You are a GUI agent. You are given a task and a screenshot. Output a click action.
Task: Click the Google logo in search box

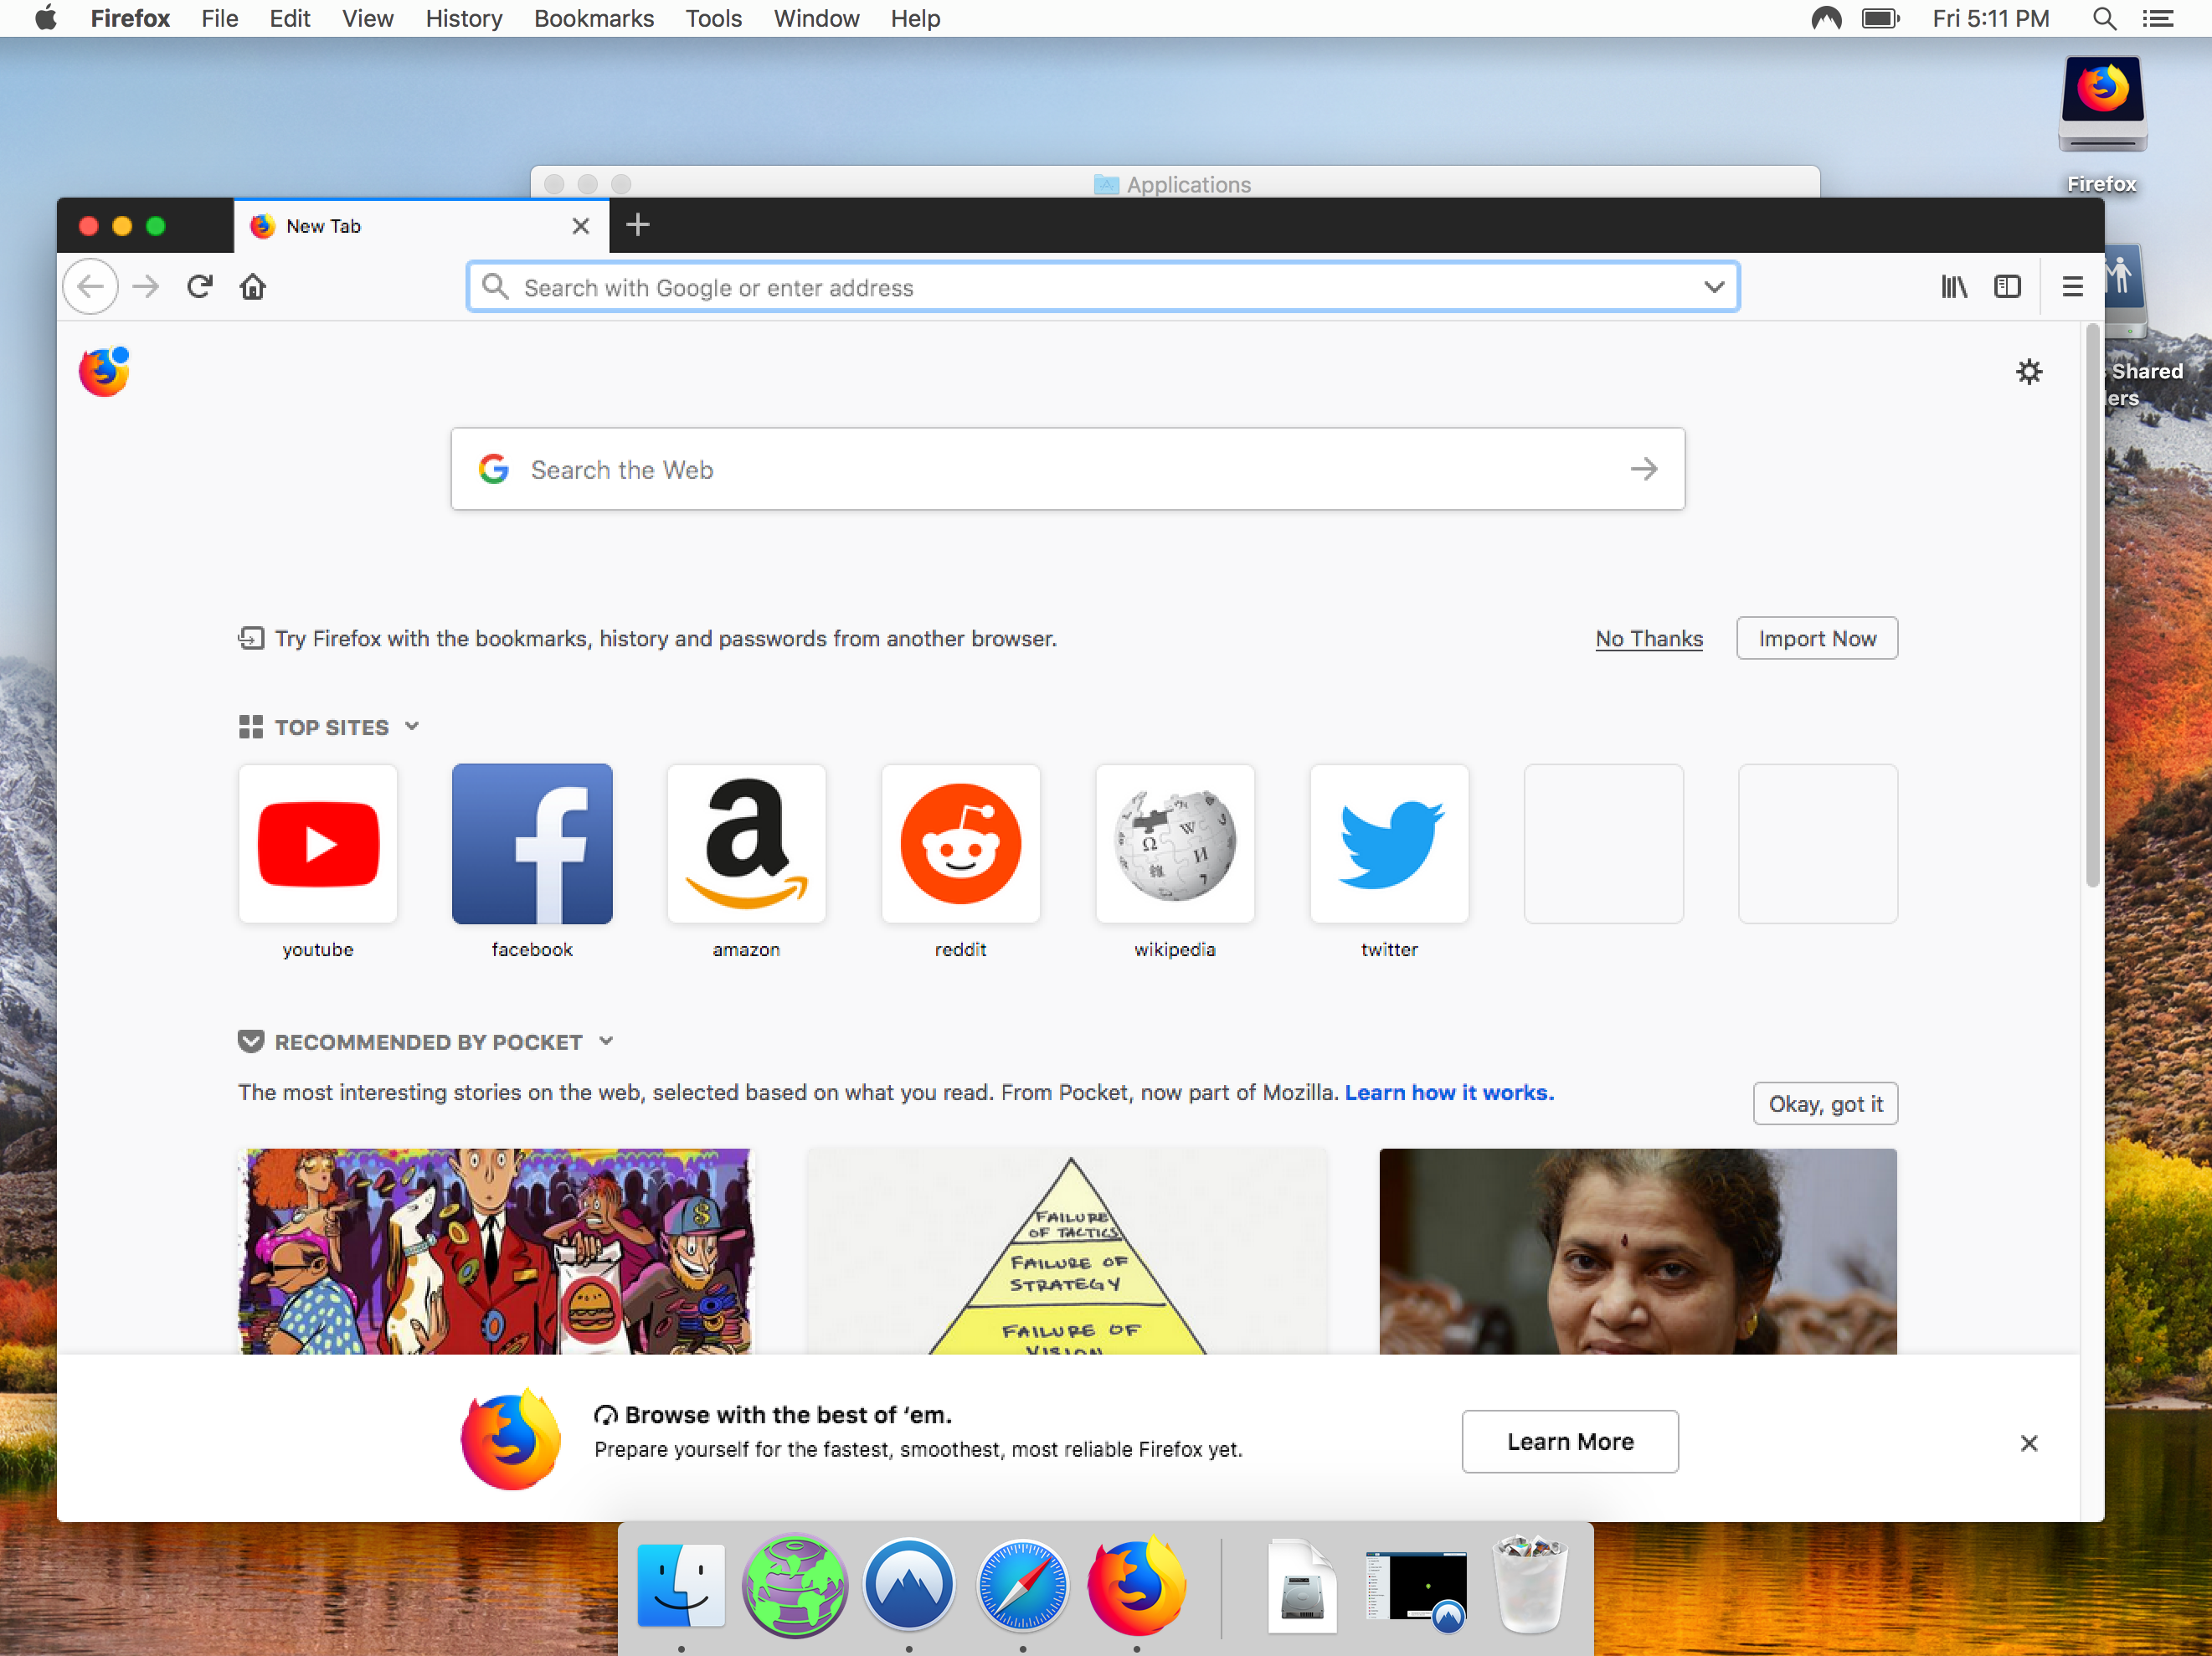[x=494, y=469]
